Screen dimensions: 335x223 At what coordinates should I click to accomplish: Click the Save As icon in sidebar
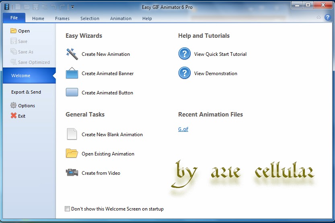(13, 51)
